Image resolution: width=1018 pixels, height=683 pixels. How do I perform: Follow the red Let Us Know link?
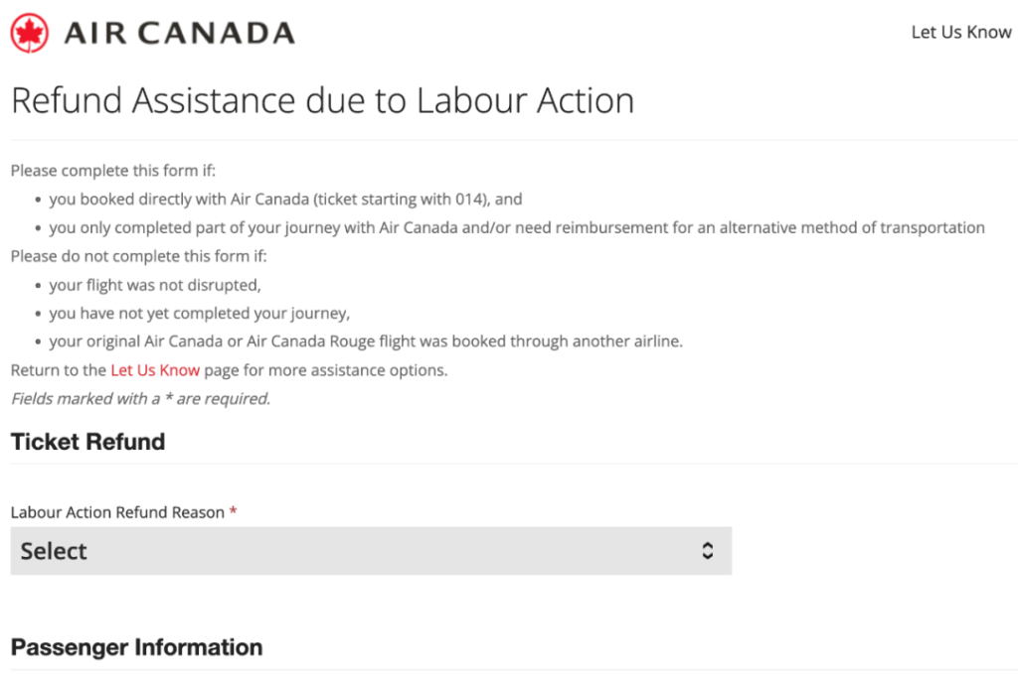[155, 370]
